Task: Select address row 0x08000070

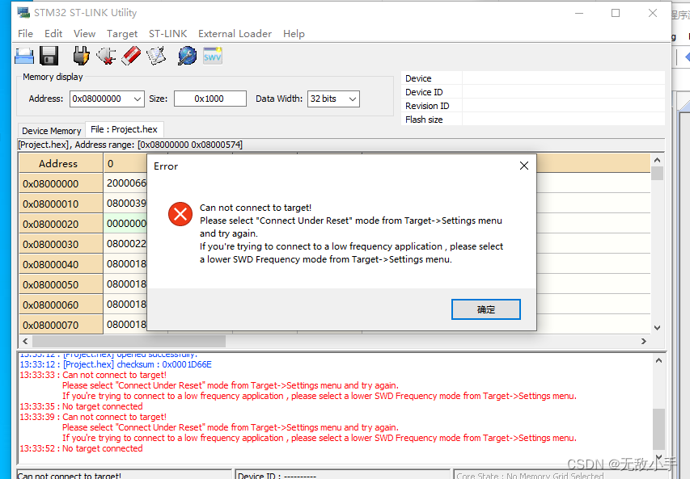Action: (x=61, y=325)
